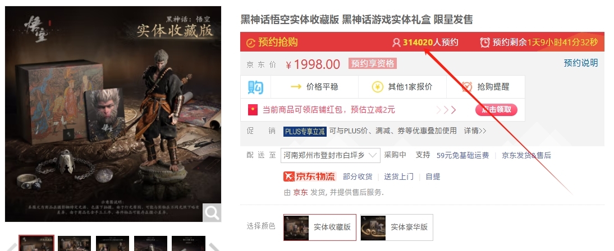Screen dimensions: 614x251
Task: Click the magnifier zoom icon on product image
Action: (212, 213)
